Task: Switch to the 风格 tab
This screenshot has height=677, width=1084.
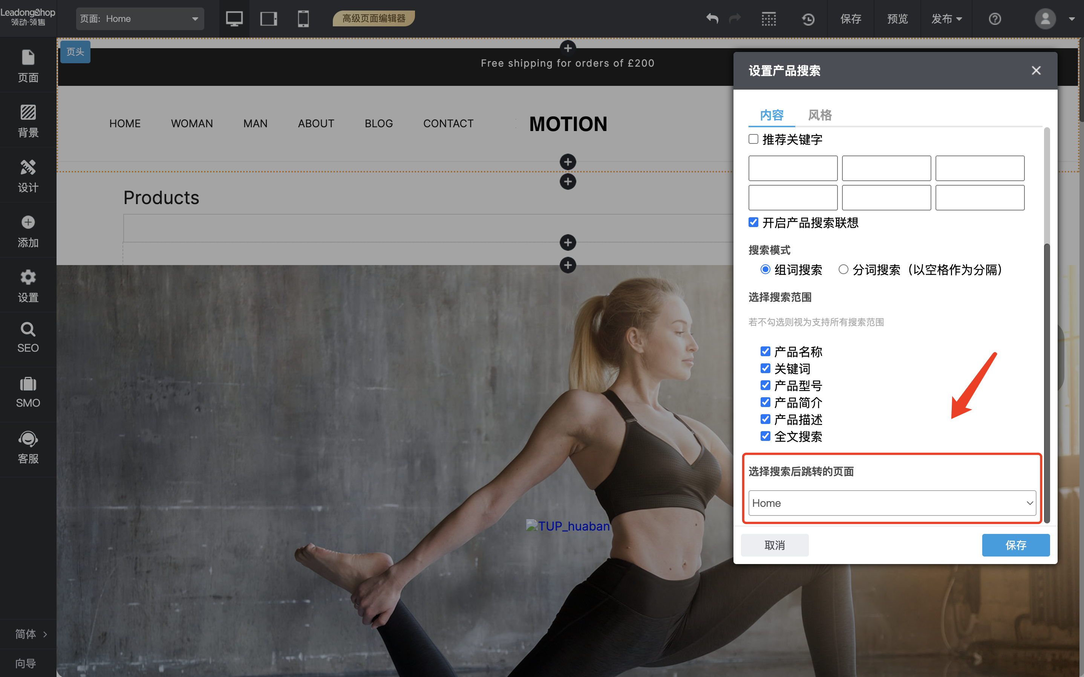Action: [x=820, y=115]
